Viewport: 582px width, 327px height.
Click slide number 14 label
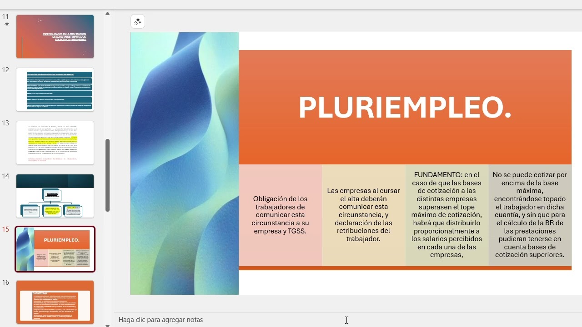coord(5,176)
